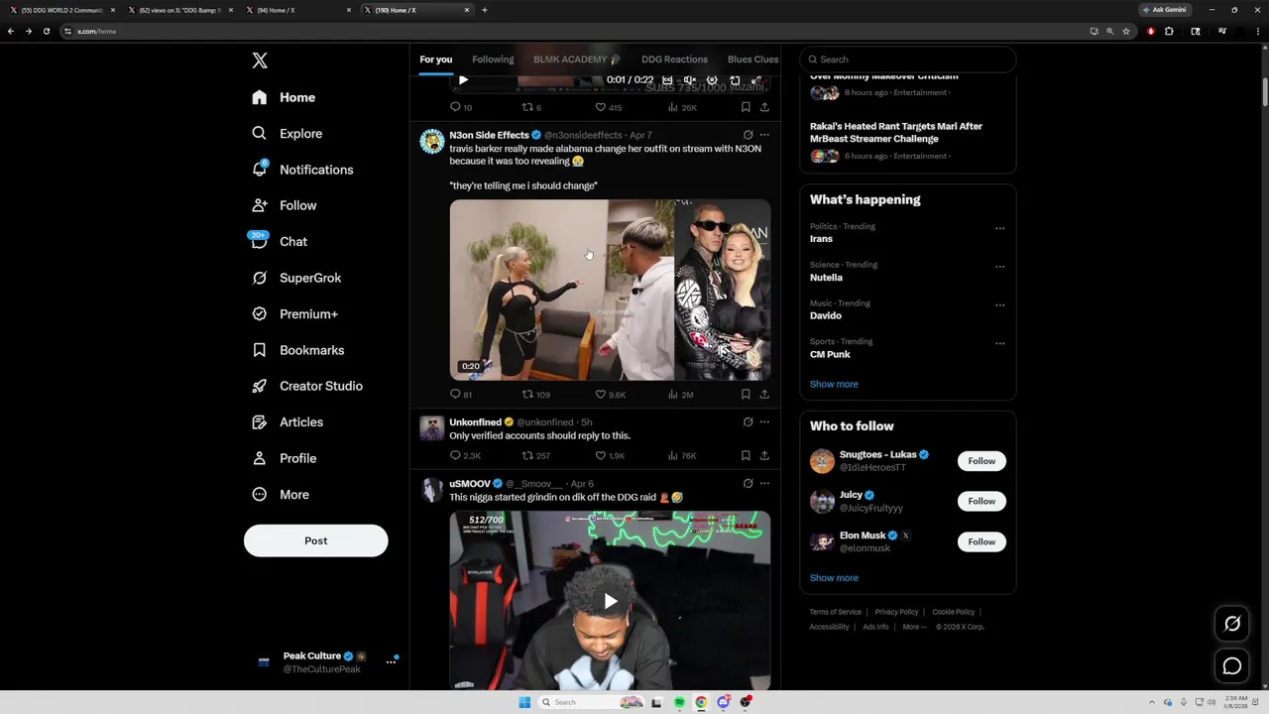1269x714 pixels.
Task: Launch SuperGrok from the sidebar
Action: click(296, 278)
